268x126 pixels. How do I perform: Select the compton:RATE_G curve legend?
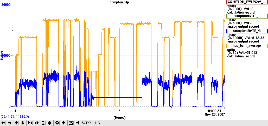(x=247, y=31)
